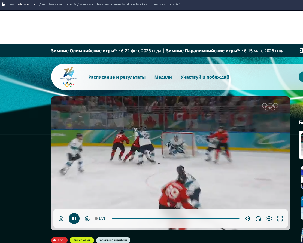
Task: Jump to live with the LIVE indicator
Action: click(x=100, y=219)
